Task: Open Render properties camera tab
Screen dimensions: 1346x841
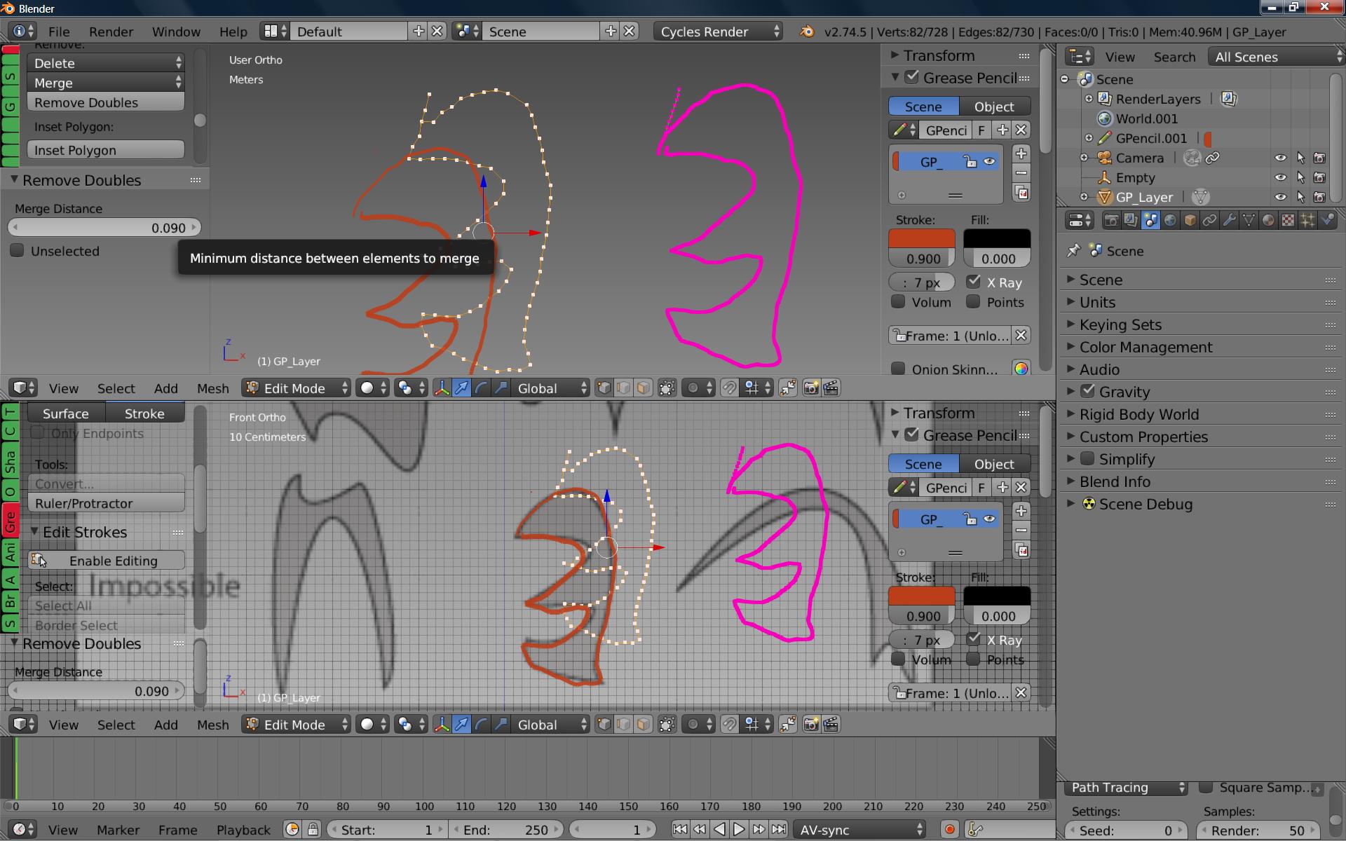Action: click(1111, 221)
